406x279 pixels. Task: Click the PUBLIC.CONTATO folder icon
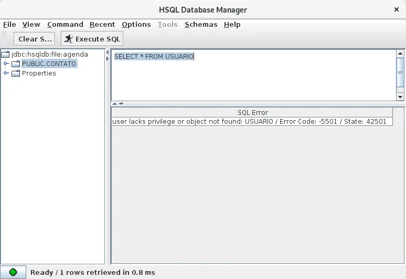(16, 63)
